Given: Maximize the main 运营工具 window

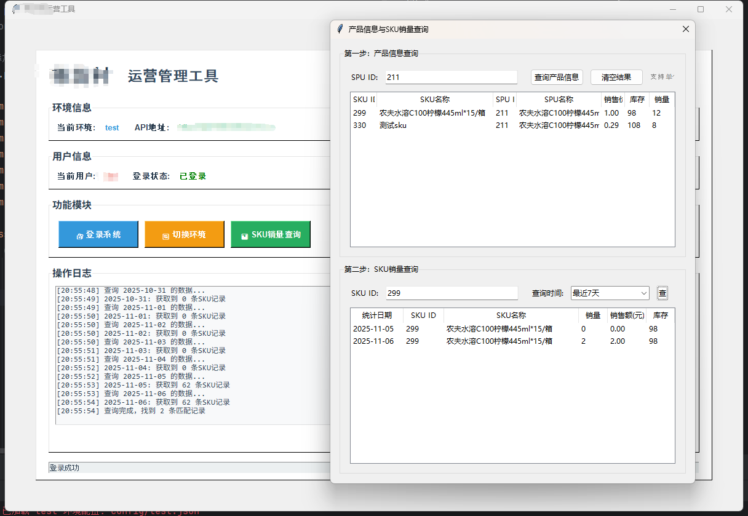Looking at the screenshot, I should click(701, 9).
